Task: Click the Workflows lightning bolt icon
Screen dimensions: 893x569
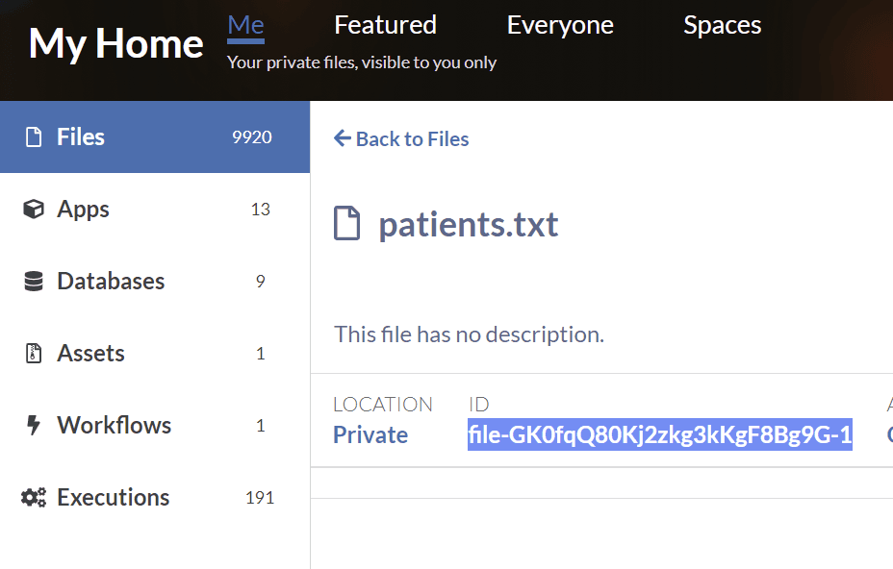Action: [x=34, y=426]
